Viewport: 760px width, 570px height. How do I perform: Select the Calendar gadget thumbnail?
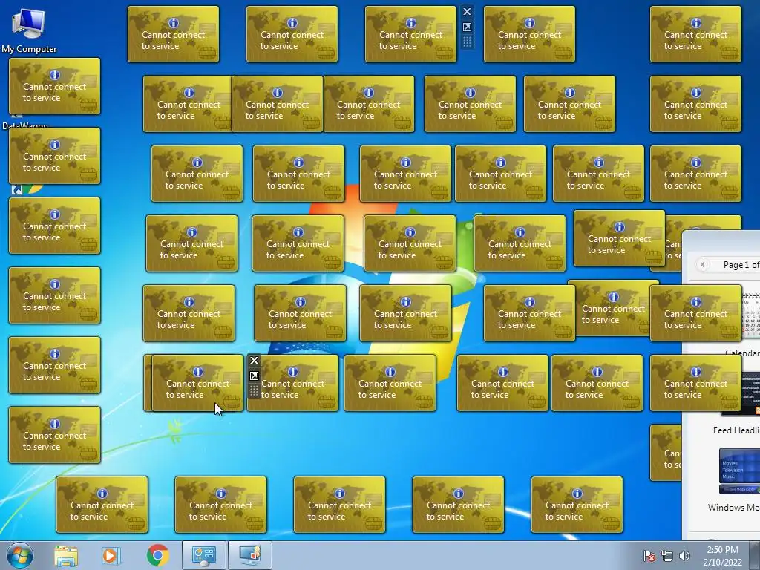[x=751, y=315]
